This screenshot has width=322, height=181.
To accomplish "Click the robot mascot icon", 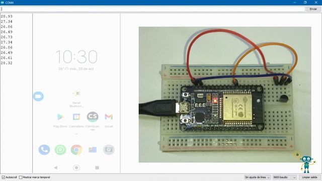I will pyautogui.click(x=306, y=164).
